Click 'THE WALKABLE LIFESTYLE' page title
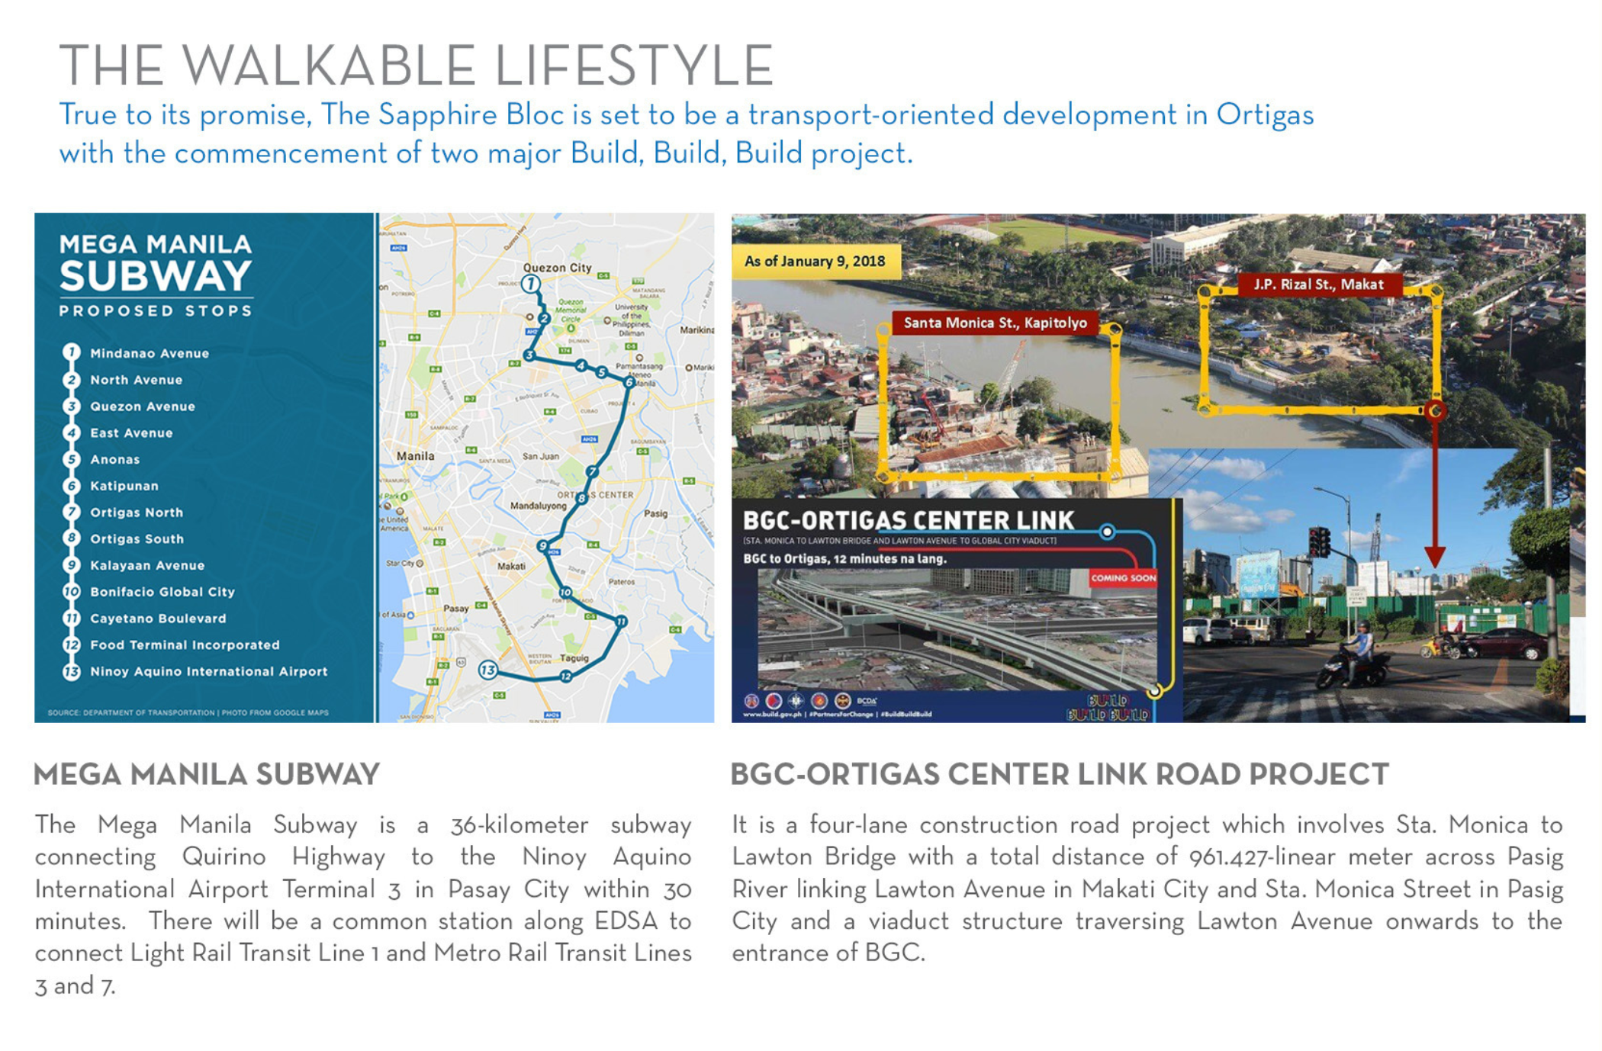The height and width of the screenshot is (1051, 1602). 417,65
